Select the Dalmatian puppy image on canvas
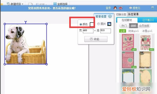This screenshot has height=94, width=157. pos(26,44)
